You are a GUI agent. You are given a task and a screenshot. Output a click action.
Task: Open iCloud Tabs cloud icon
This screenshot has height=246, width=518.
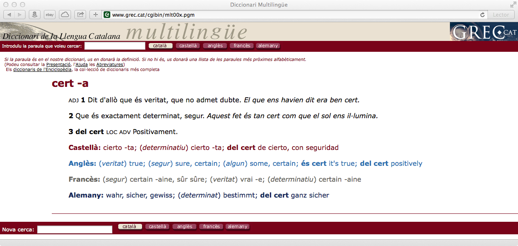tap(65, 15)
